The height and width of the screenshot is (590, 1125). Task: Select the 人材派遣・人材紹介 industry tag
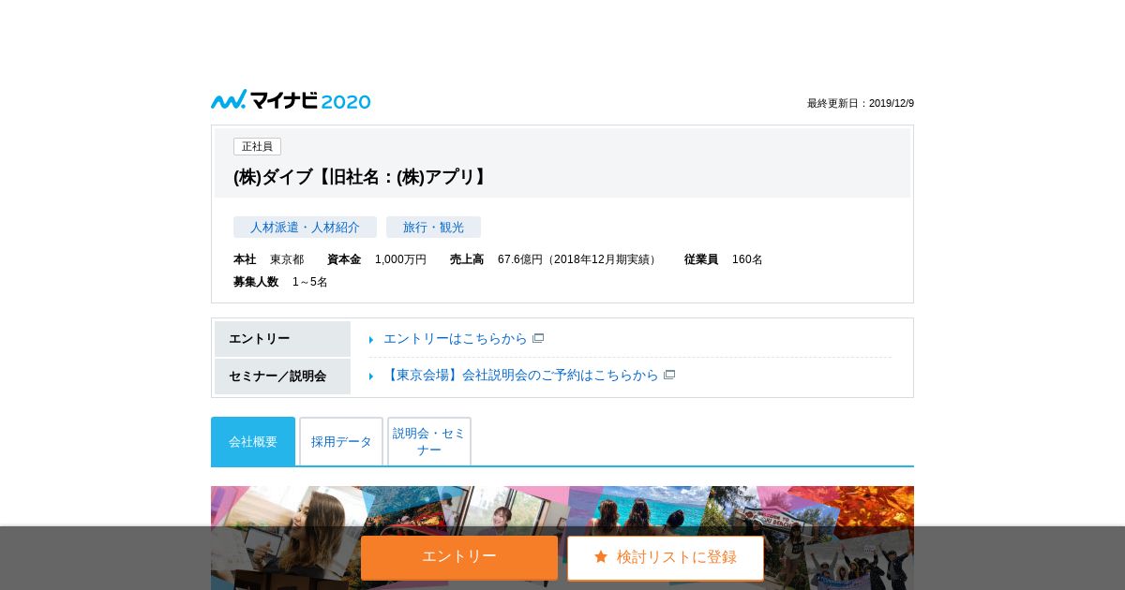pos(305,227)
